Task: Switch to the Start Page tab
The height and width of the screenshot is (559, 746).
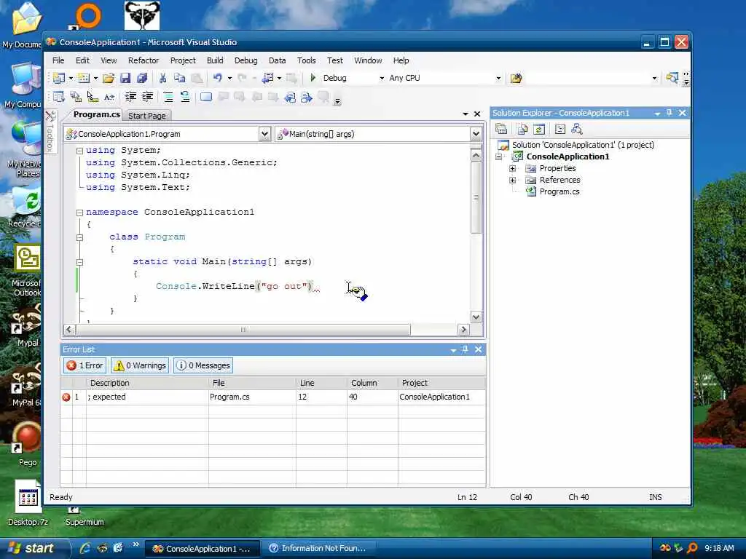Action: 147,116
